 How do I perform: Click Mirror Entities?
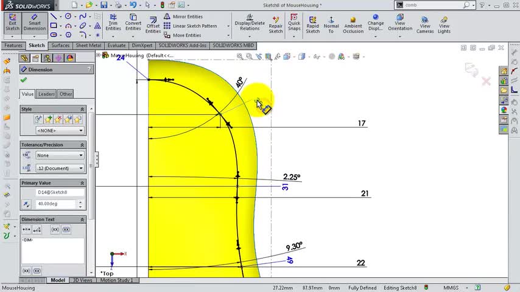pyautogui.click(x=183, y=16)
